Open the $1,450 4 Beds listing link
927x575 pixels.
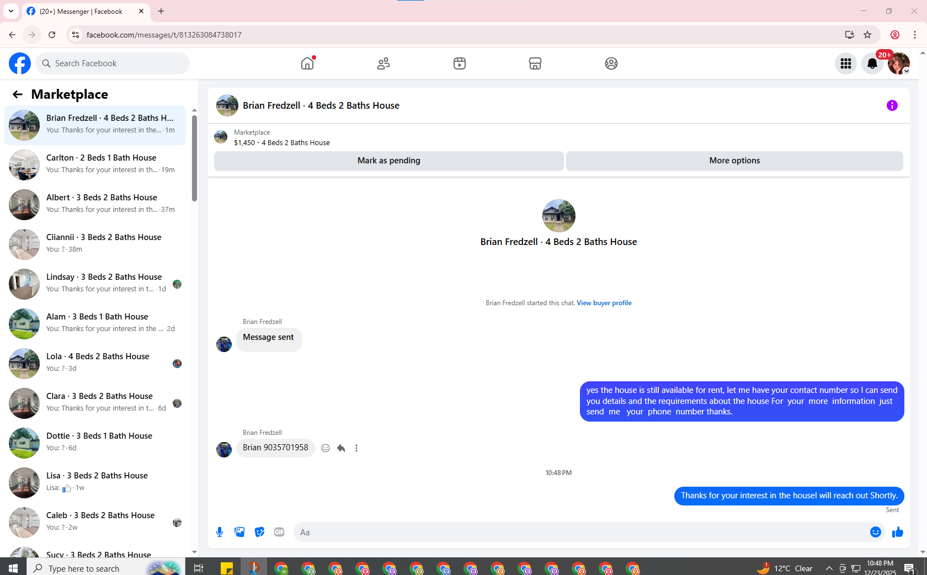(x=281, y=142)
